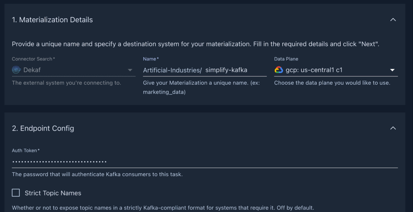Click the 'Data Plane' field label
The image size is (413, 212).
click(x=286, y=59)
